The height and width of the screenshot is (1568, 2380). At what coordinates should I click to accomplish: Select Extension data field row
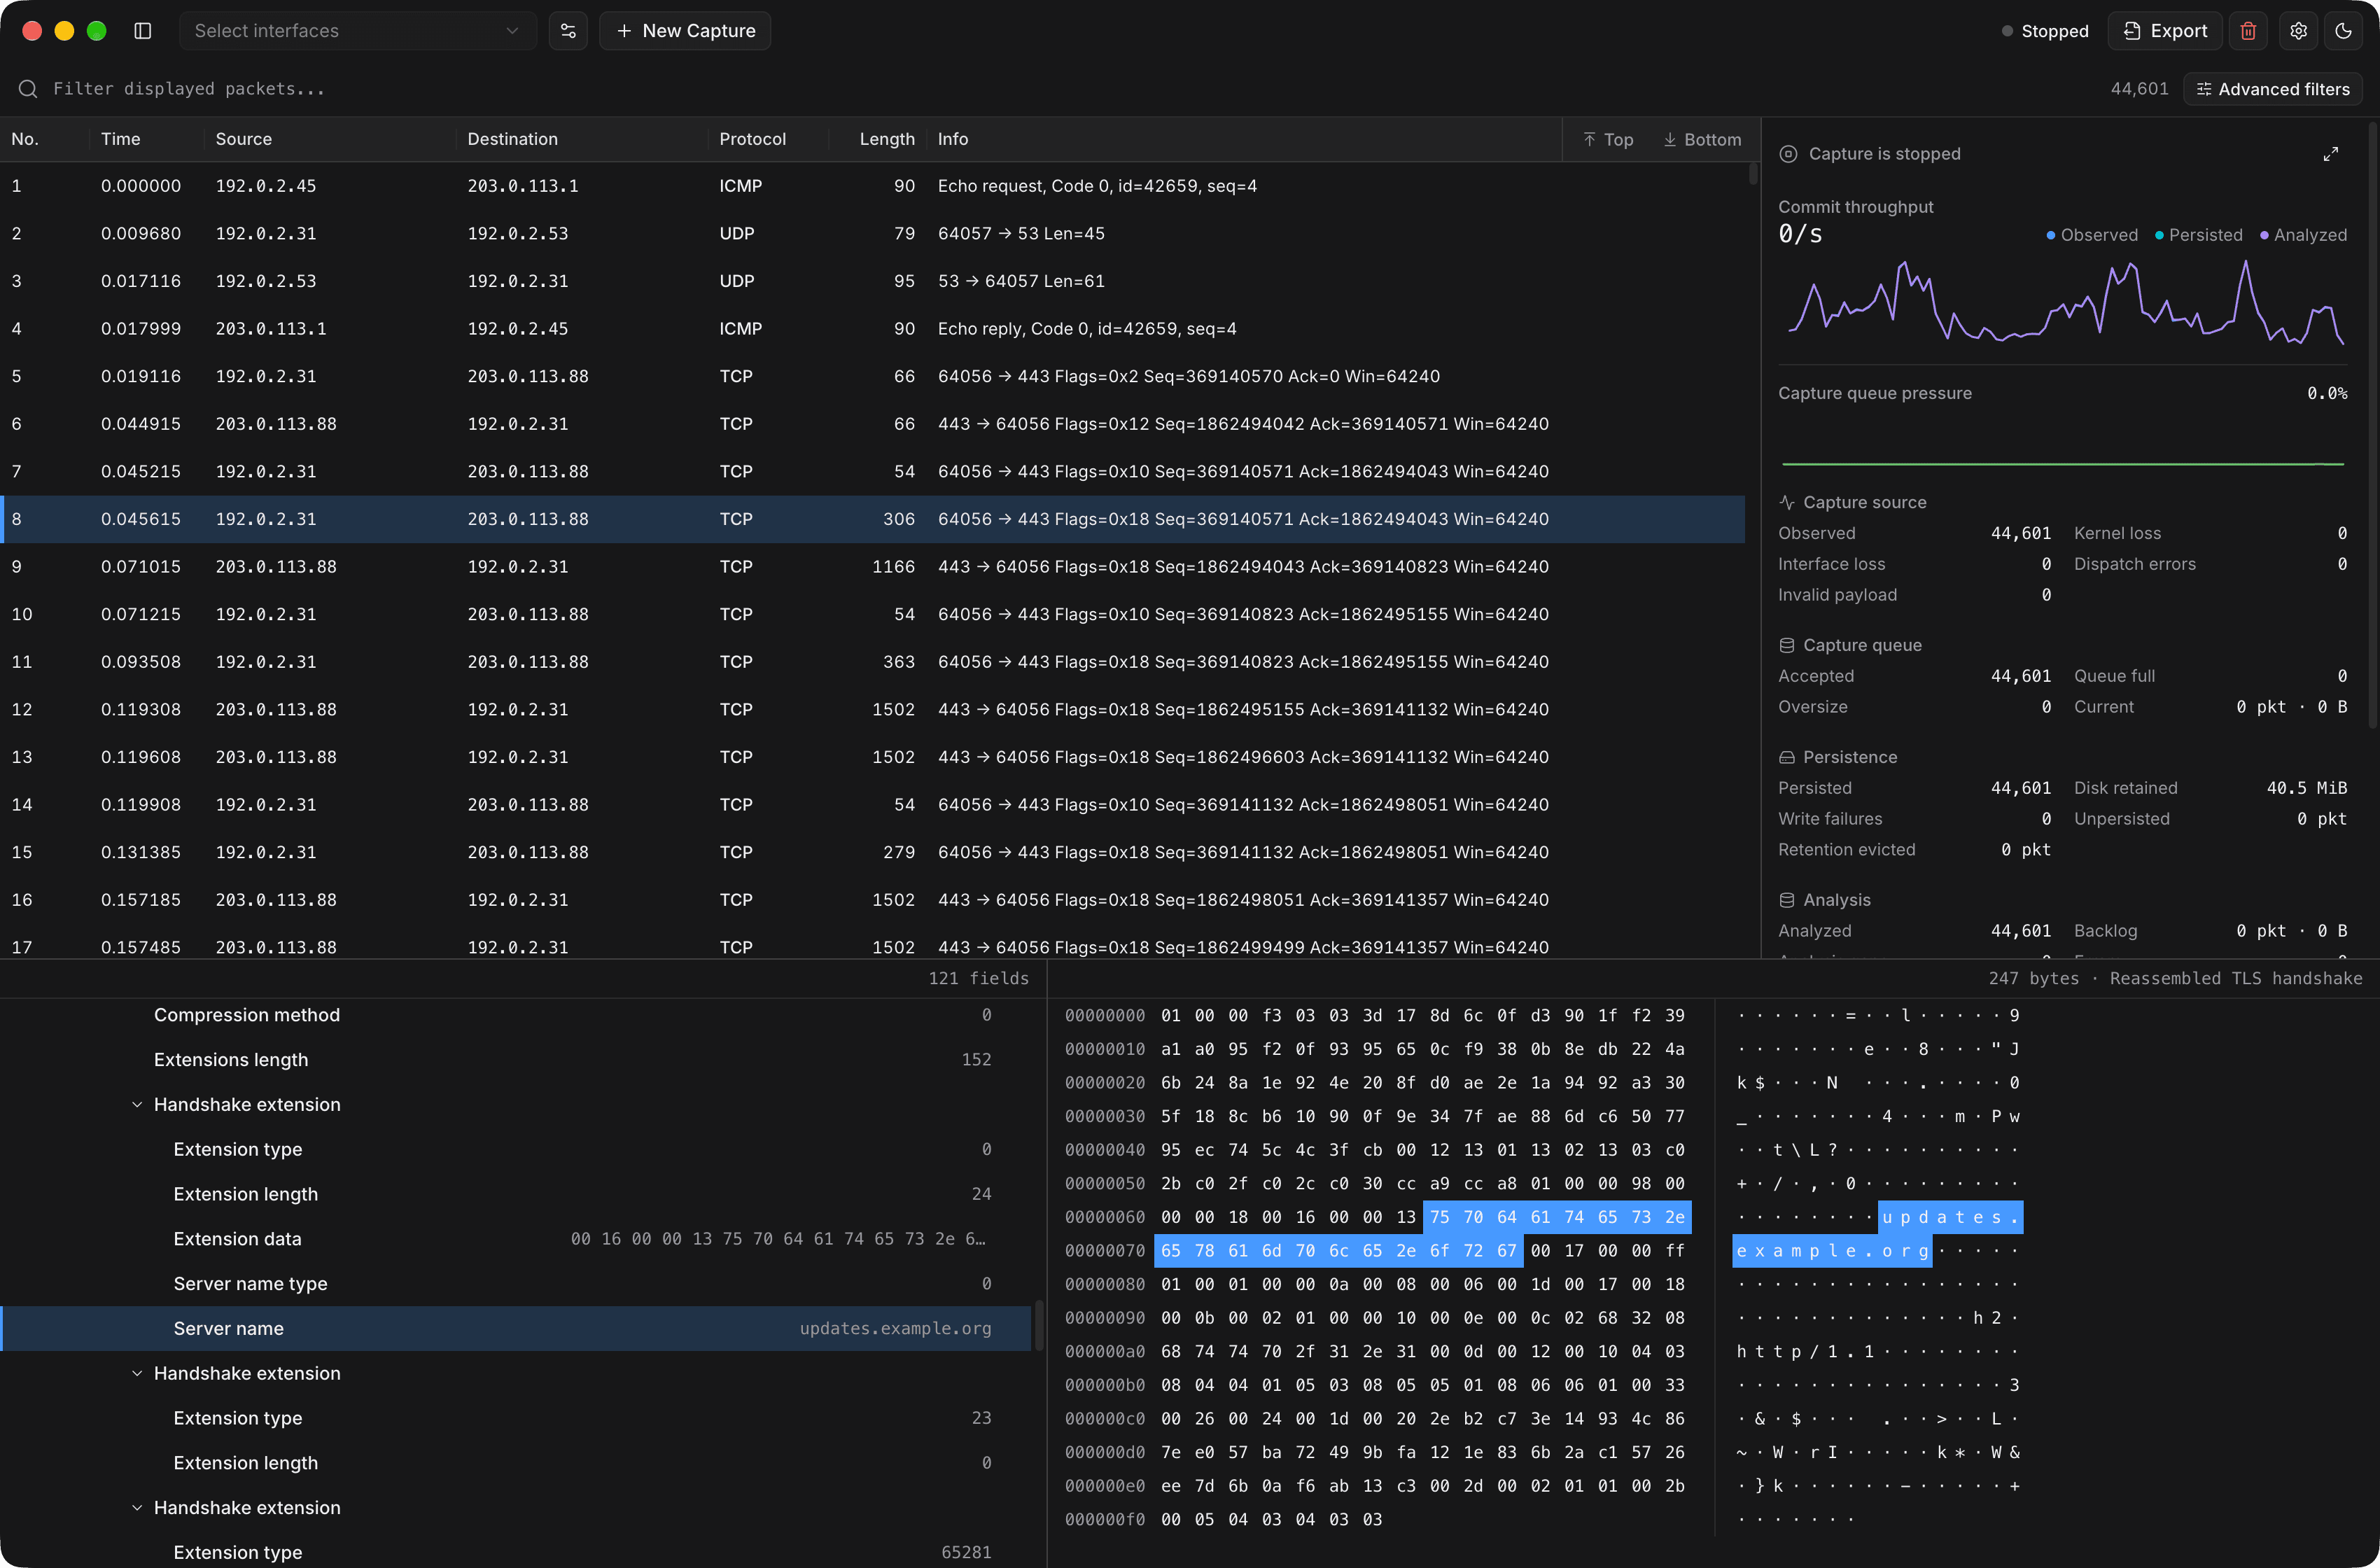pyautogui.click(x=516, y=1239)
